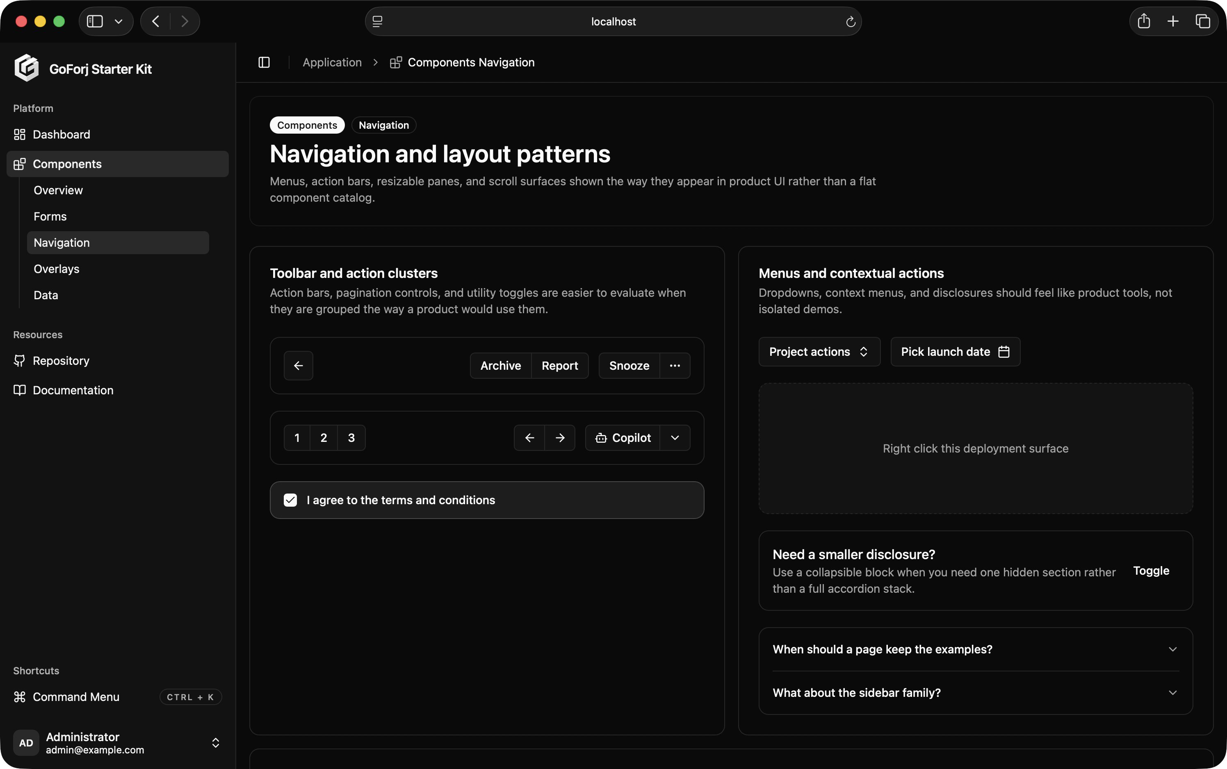Viewport: 1227px width, 769px height.
Task: Open the Repository link
Action: coord(118,361)
